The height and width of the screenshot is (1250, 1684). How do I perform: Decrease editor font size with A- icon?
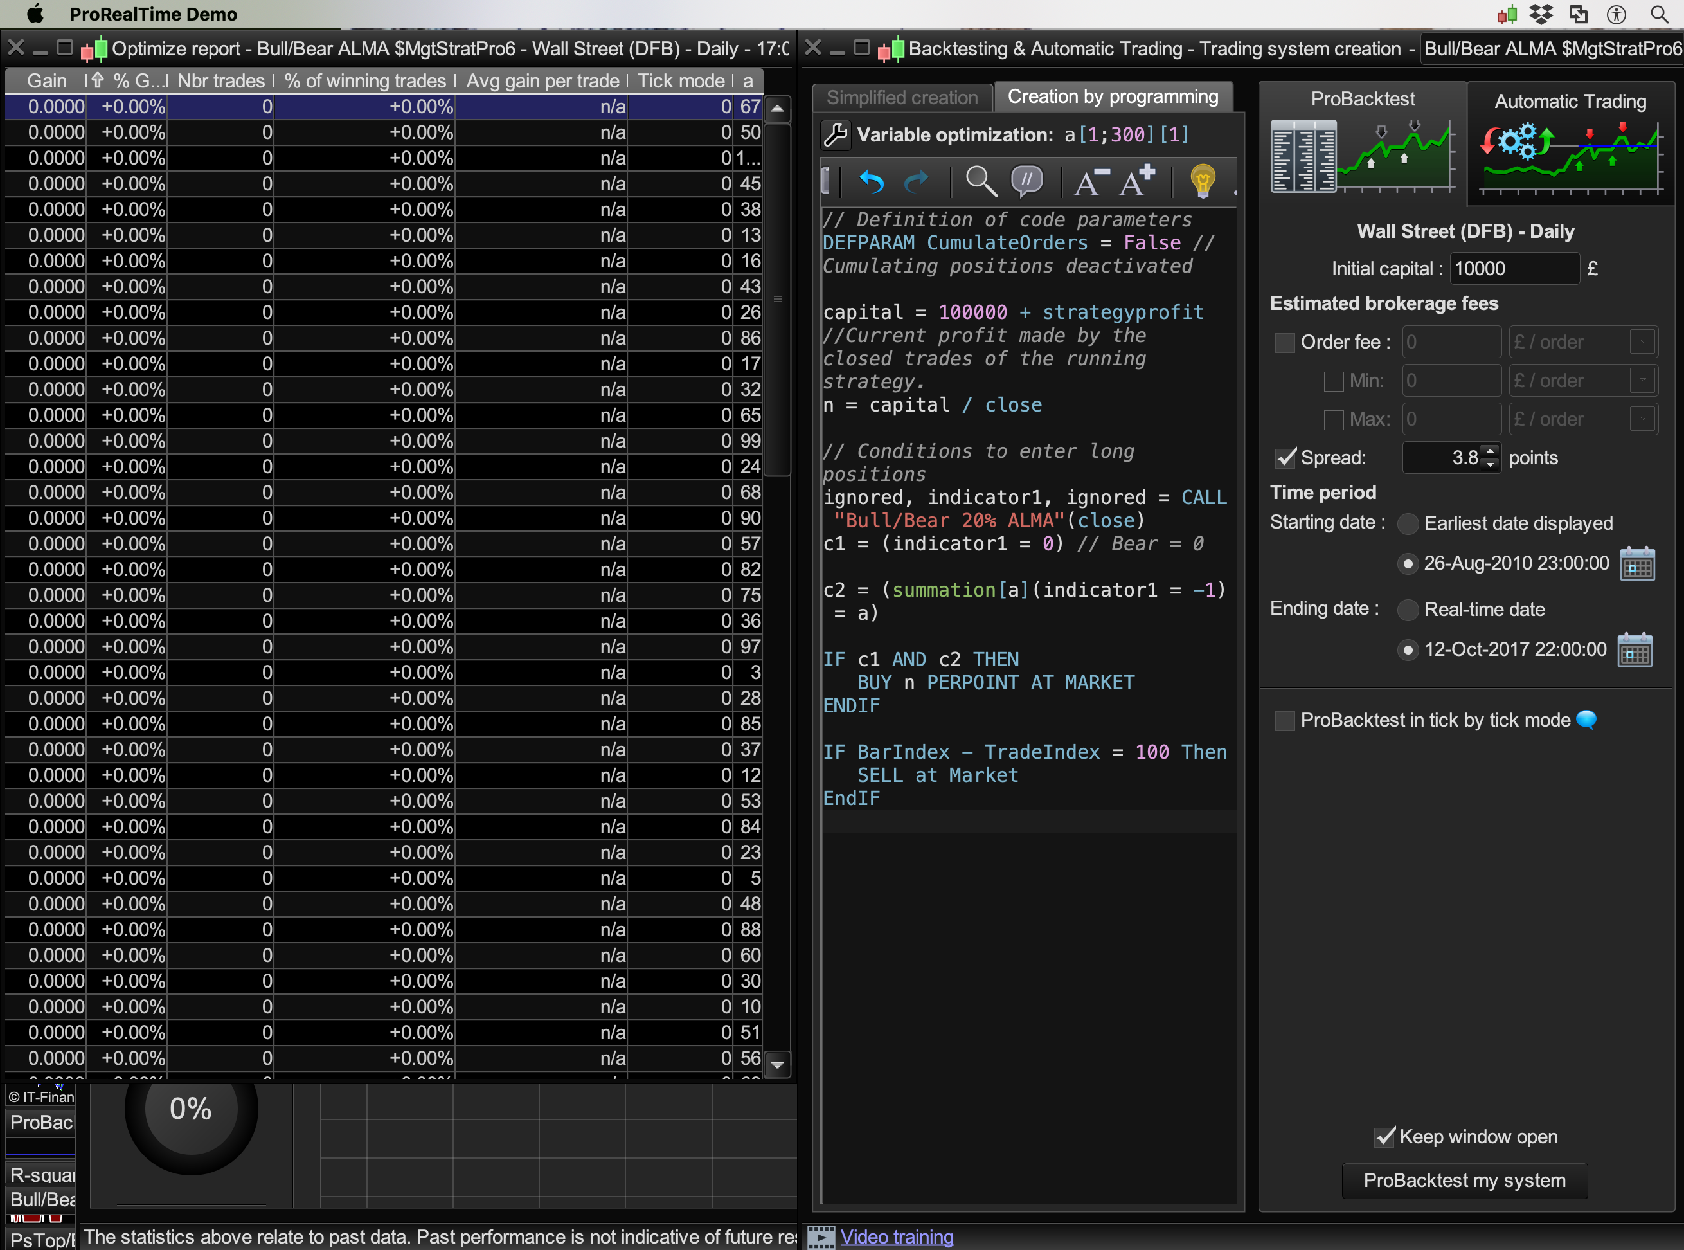click(1089, 181)
